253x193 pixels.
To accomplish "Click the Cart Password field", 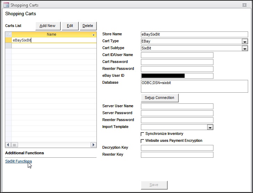I will (x=177, y=62).
